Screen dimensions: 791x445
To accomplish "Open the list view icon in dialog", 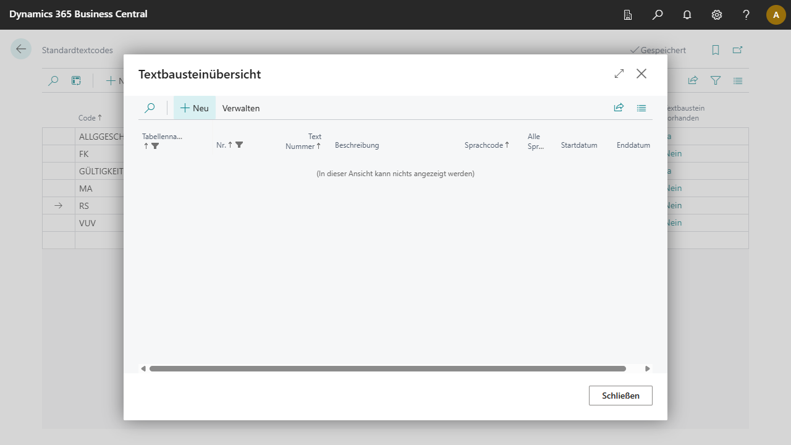I will pos(641,108).
